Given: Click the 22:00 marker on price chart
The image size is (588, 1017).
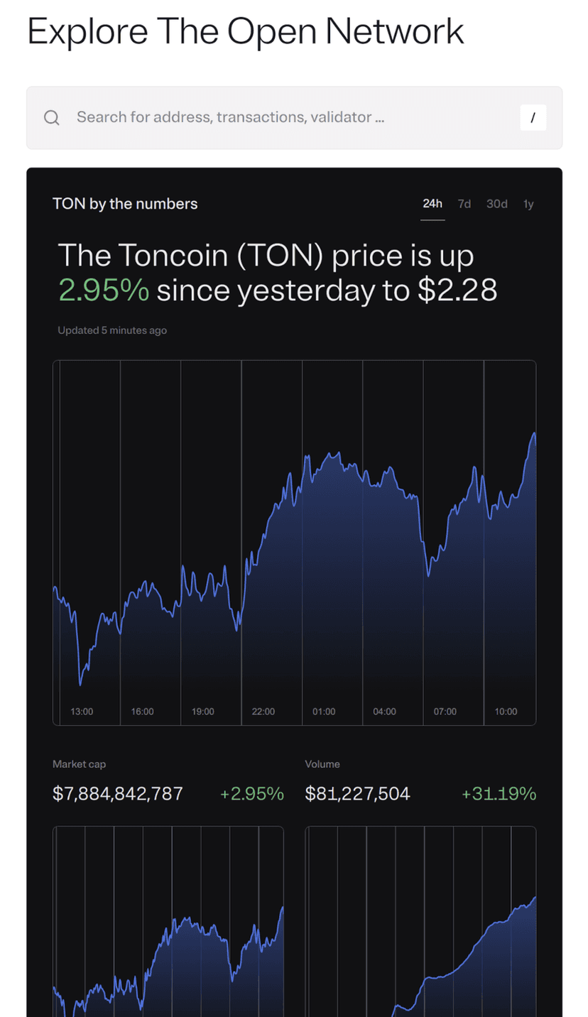Looking at the screenshot, I should click(x=263, y=711).
